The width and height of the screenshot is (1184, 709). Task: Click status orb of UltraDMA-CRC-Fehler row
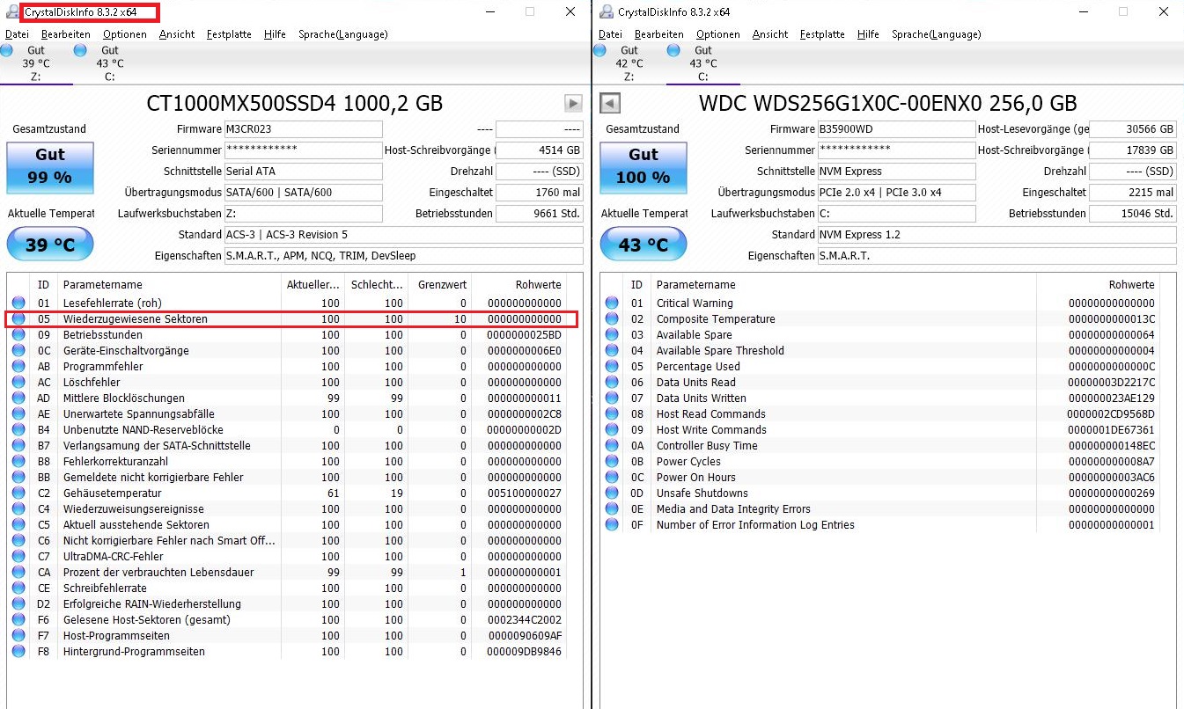tap(18, 557)
